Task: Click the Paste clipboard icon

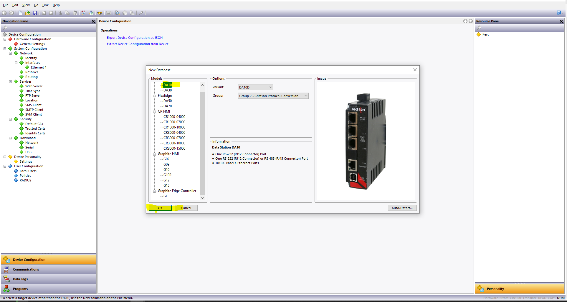Action: tap(75, 13)
